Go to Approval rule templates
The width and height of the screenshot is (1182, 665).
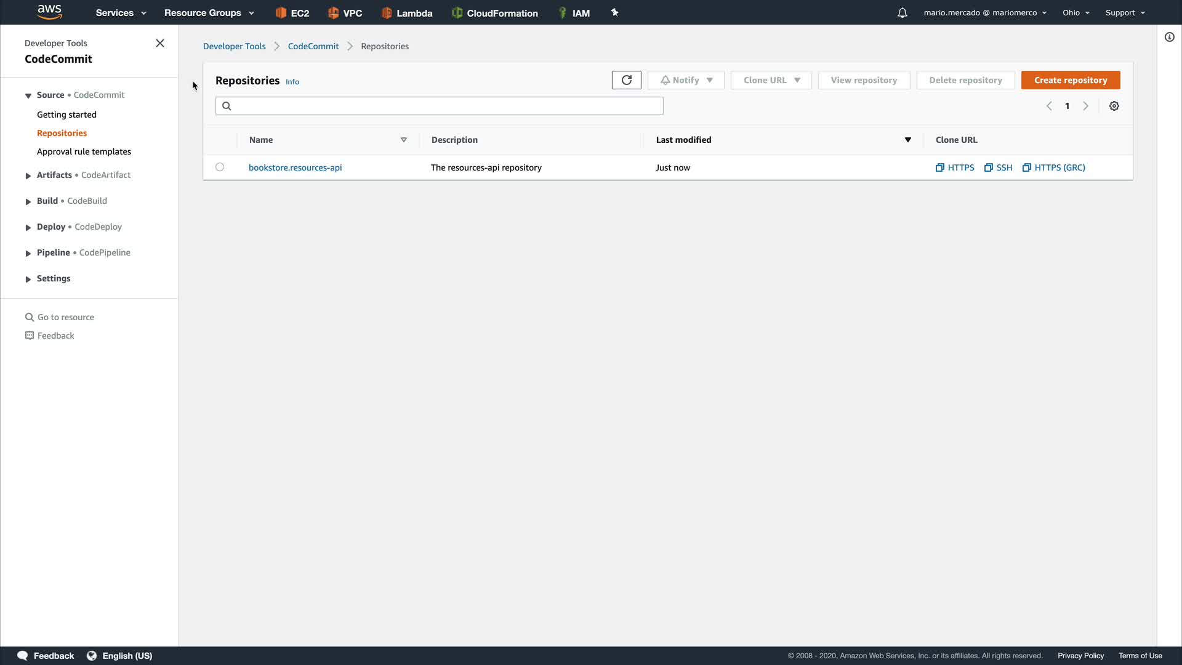(84, 151)
